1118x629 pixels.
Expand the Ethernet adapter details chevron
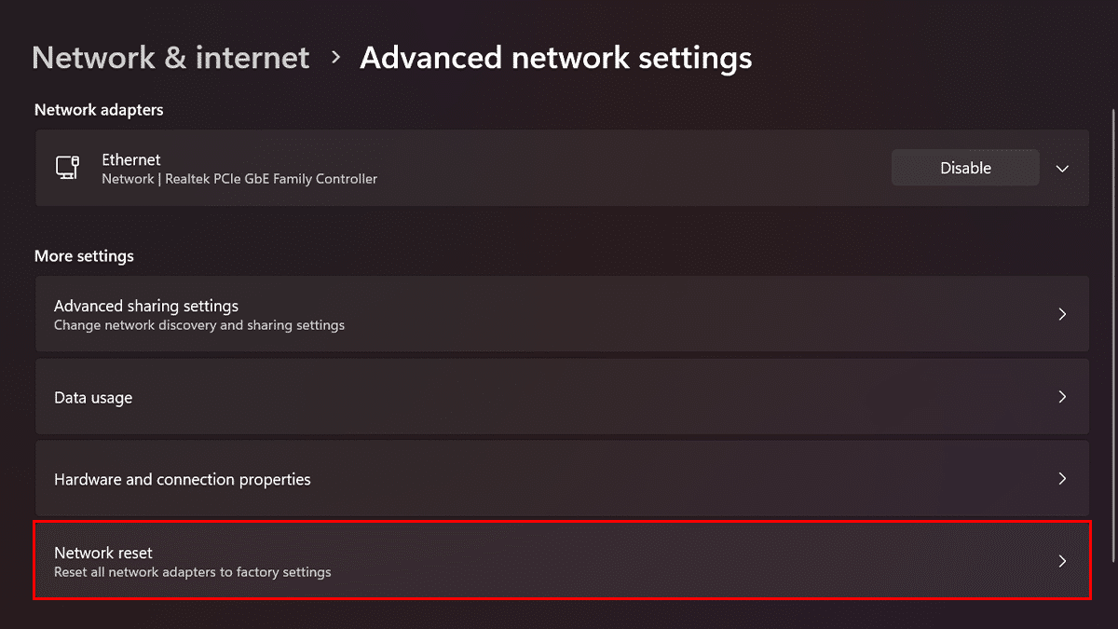coord(1062,169)
